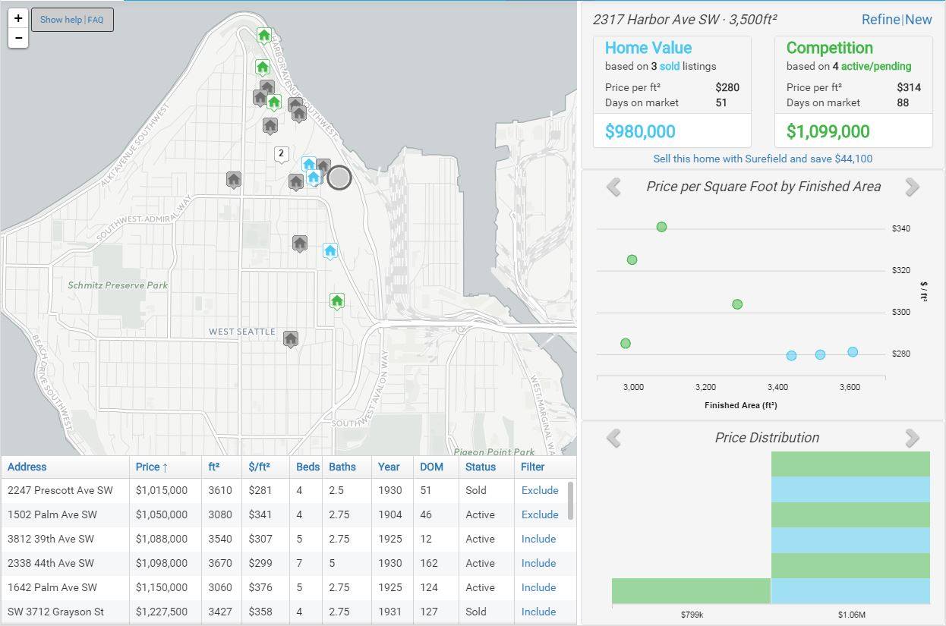Click the cluster marker labeled 2
This screenshot has width=946, height=626.
[x=281, y=154]
